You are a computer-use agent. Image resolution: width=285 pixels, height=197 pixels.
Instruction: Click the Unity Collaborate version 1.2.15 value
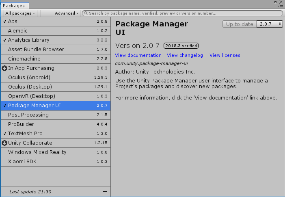tap(101, 143)
